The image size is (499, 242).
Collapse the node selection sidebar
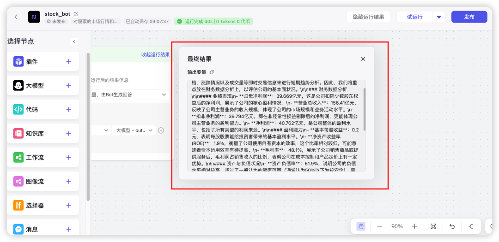(x=74, y=41)
